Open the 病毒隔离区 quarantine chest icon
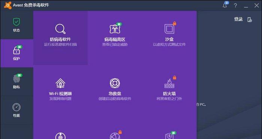The image size is (262, 139). 115,29
